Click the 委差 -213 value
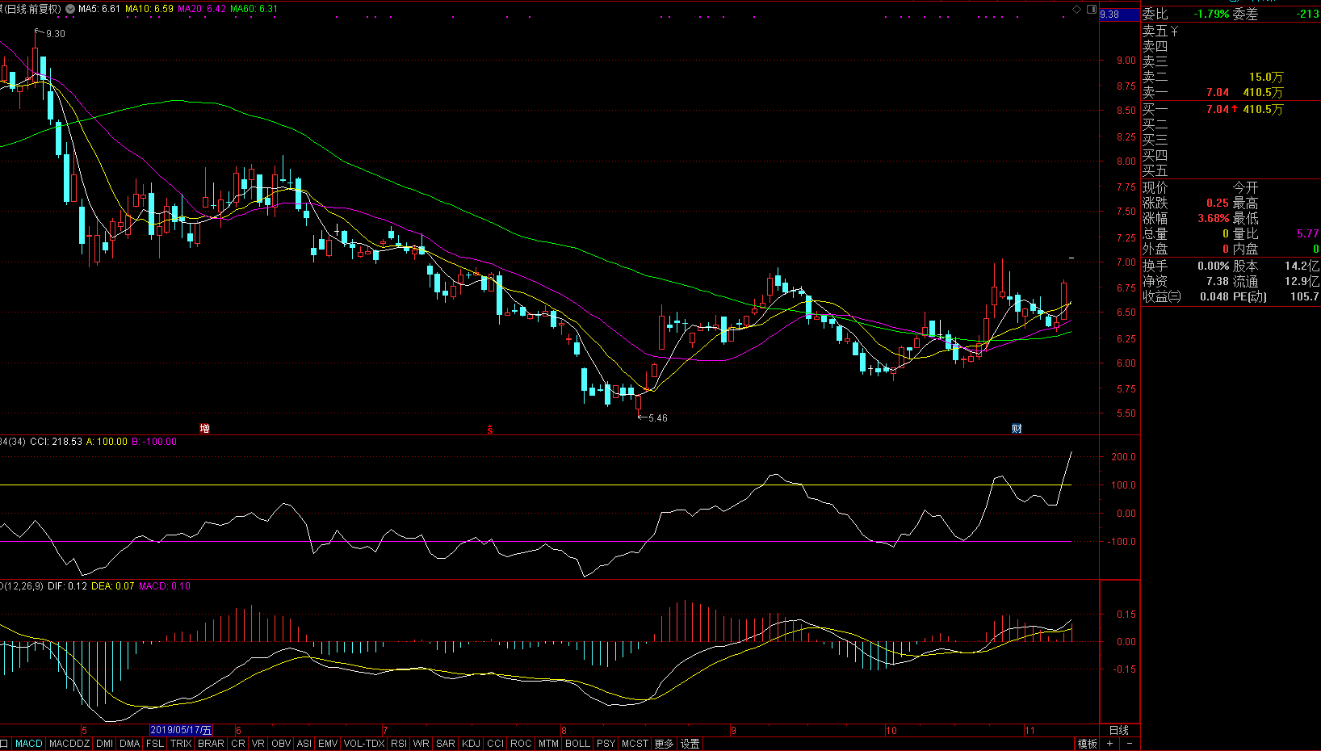Screen dimensions: 1321x751 tap(1308, 15)
